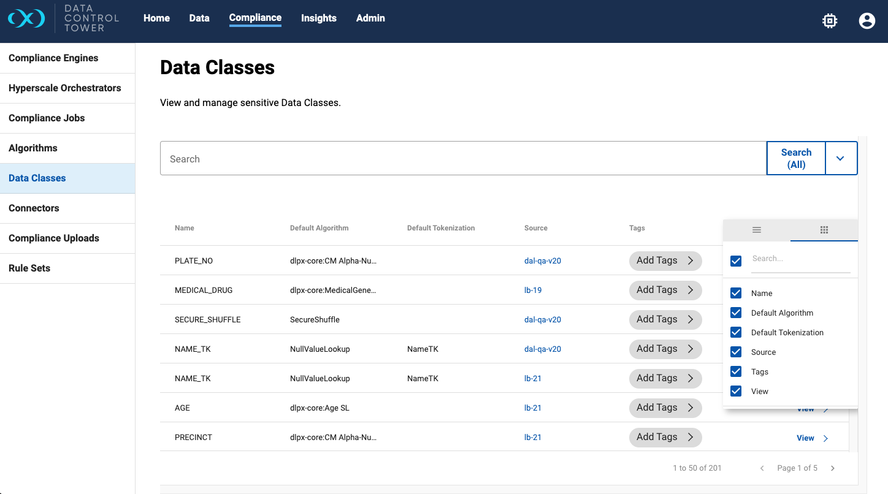Go to previous page arrow
Viewport: 888px width, 494px height.
(x=762, y=468)
